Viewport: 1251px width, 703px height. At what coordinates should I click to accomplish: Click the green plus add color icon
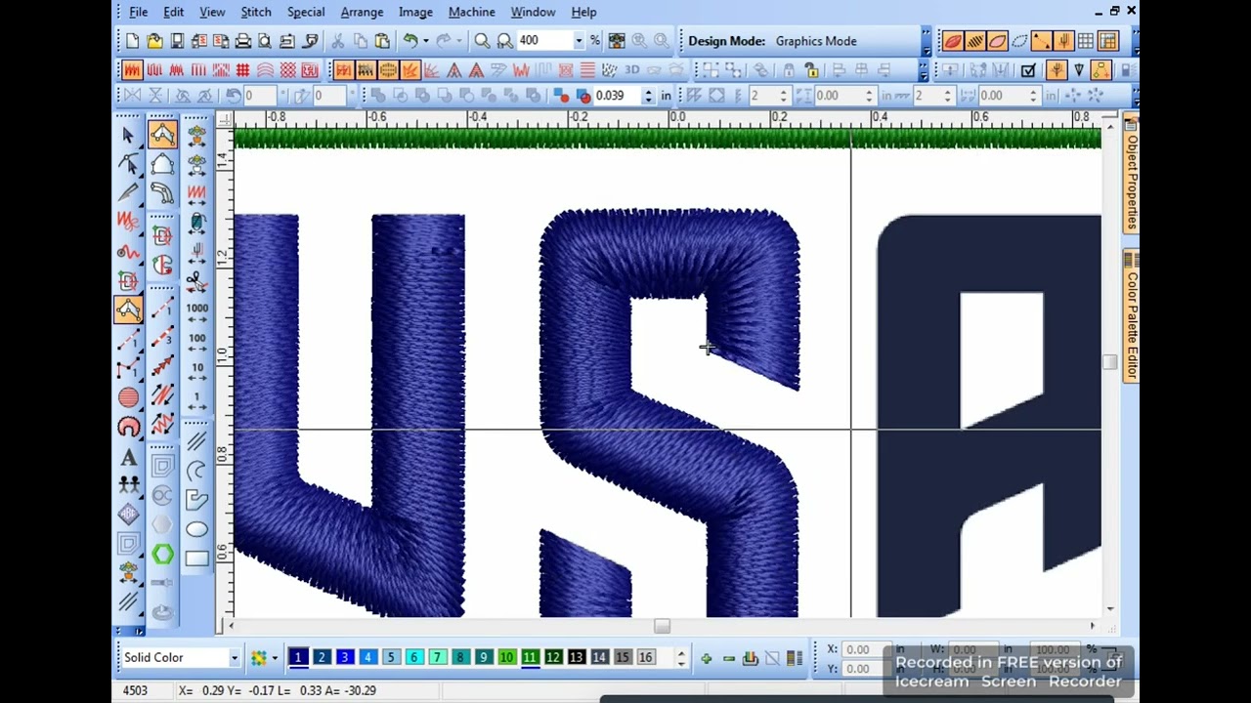[706, 658]
